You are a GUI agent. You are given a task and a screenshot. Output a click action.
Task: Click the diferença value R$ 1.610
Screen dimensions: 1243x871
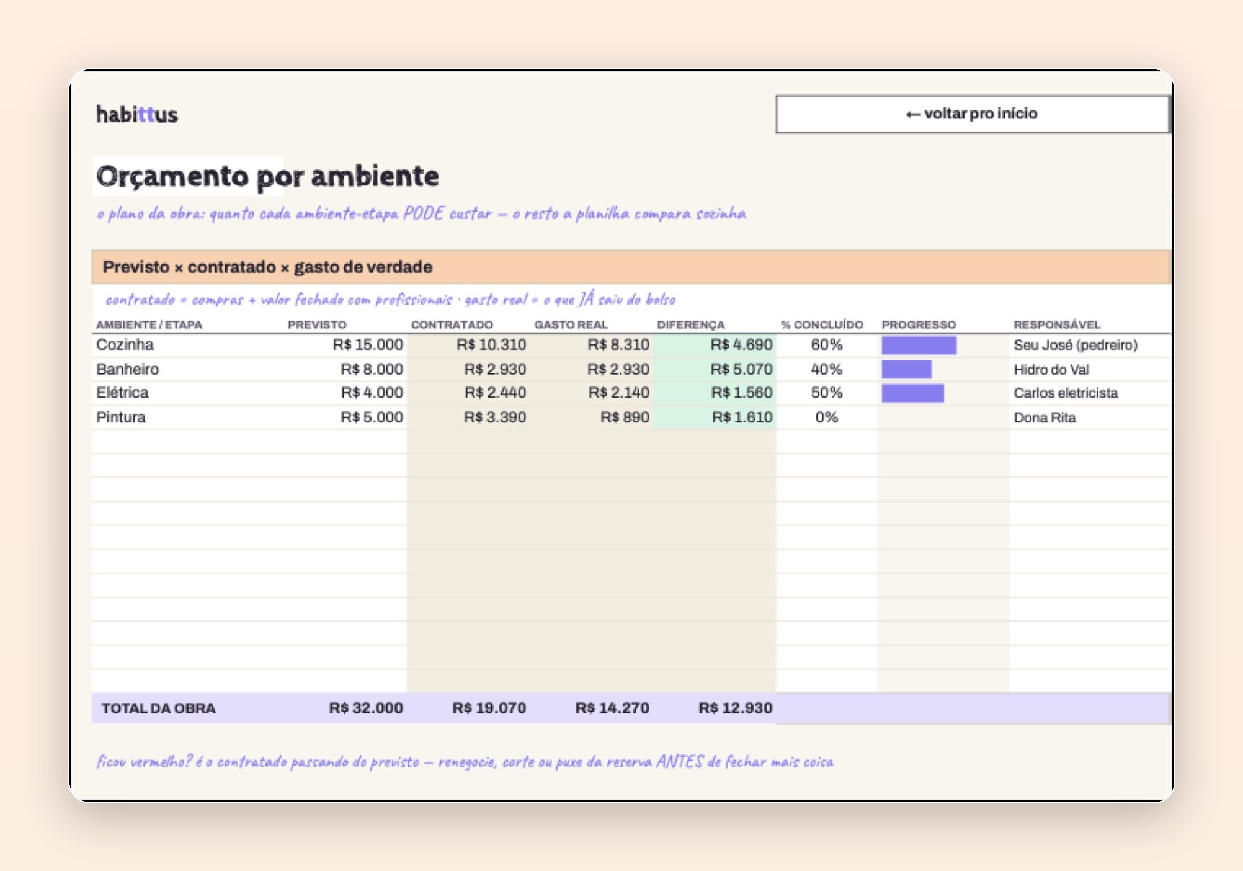click(742, 418)
